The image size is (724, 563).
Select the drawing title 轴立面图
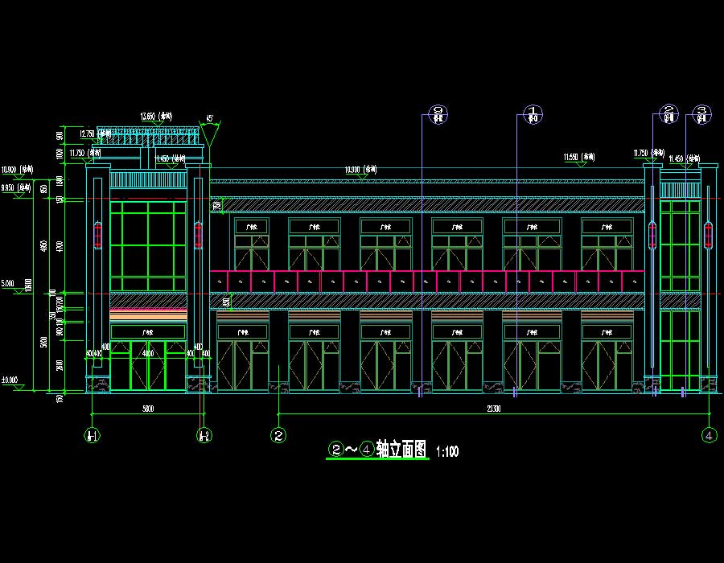tap(401, 449)
